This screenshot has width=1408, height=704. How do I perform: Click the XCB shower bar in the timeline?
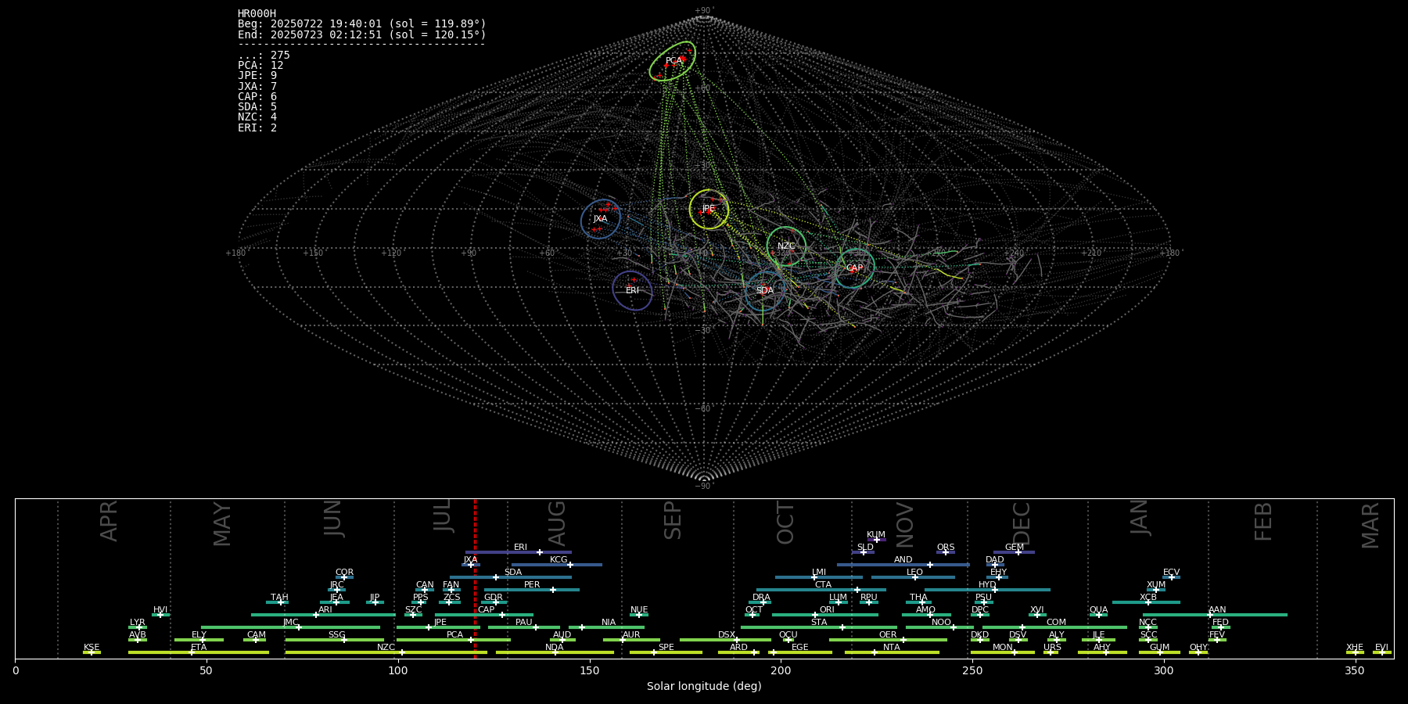[1146, 602]
